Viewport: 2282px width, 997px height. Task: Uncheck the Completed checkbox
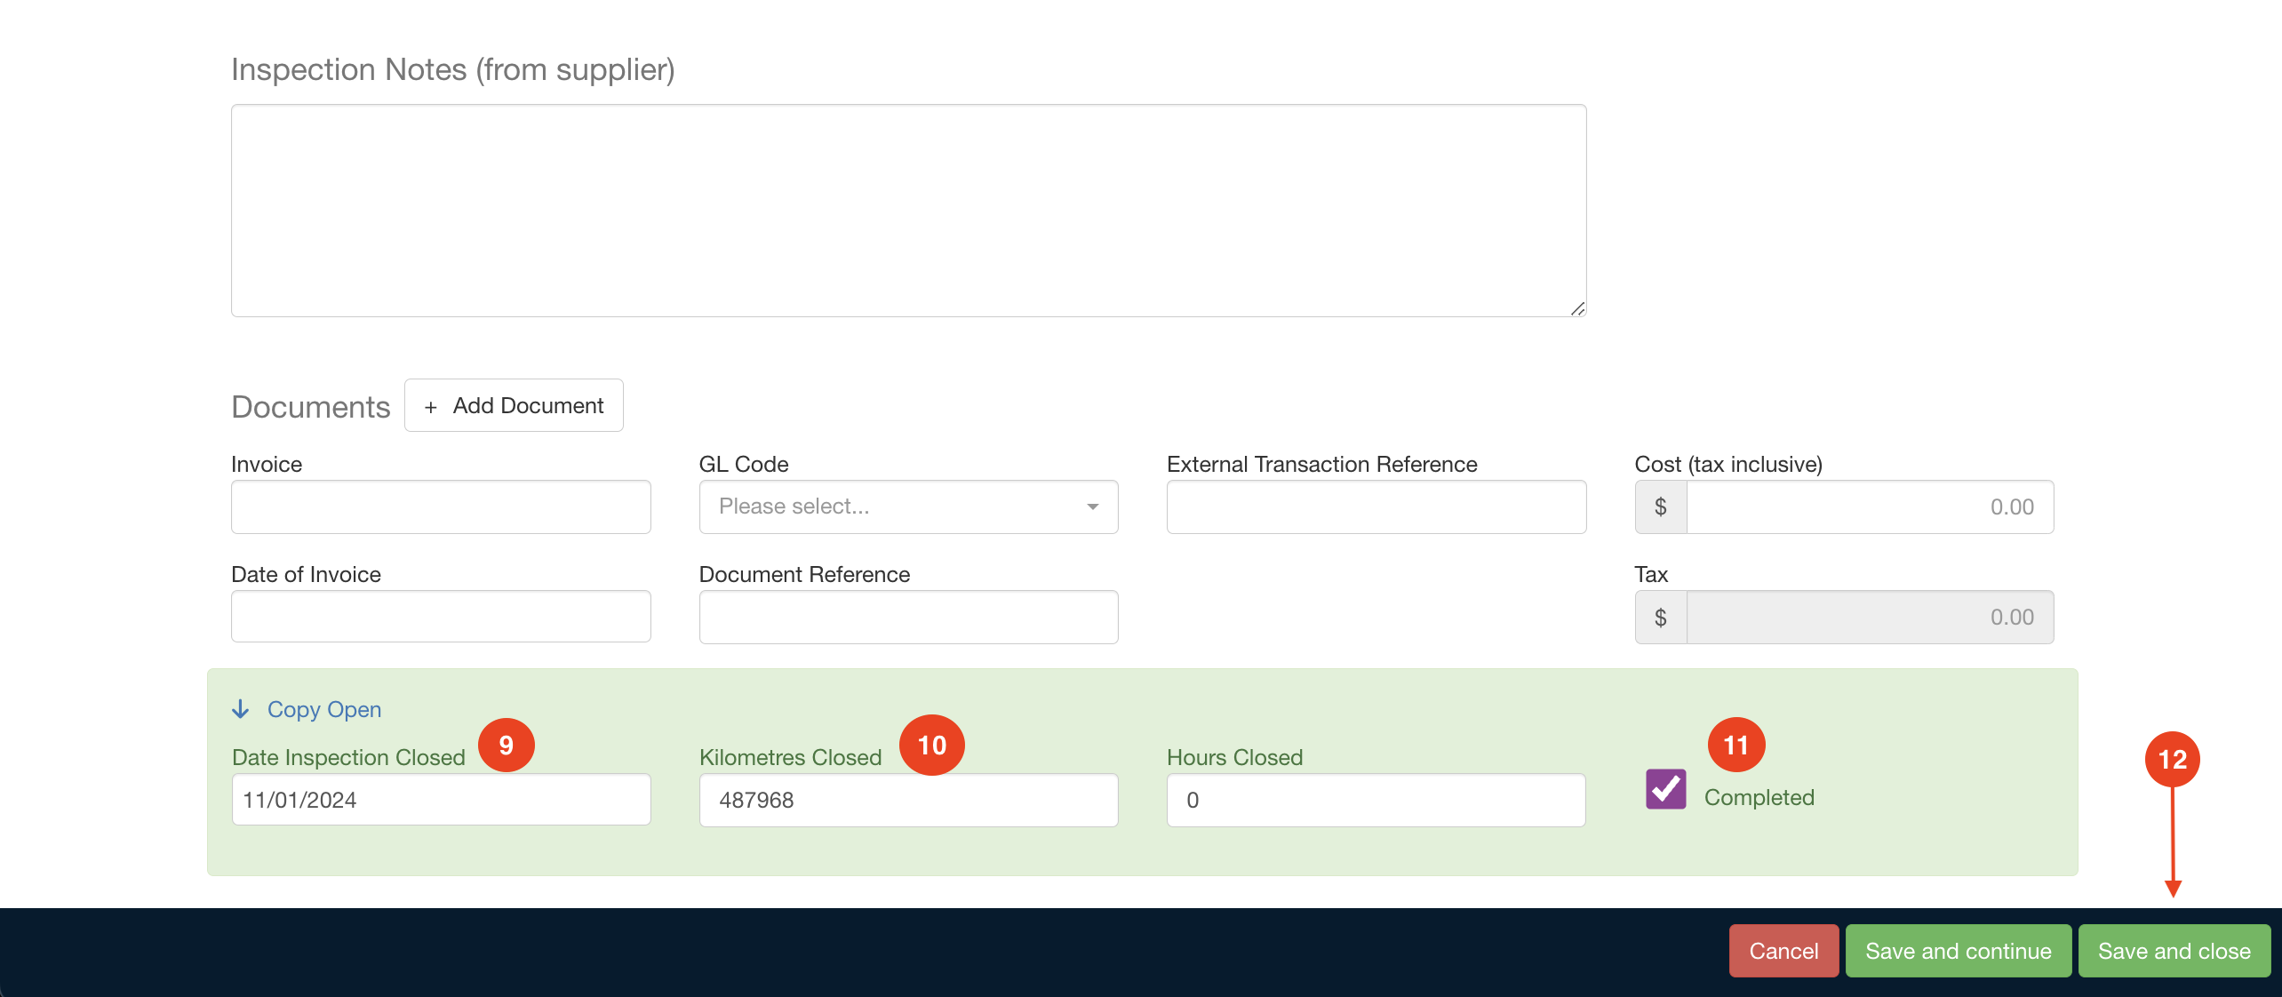(x=1665, y=789)
